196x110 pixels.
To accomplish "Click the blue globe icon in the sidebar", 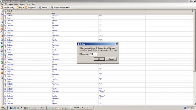I will [x=2, y=43].
